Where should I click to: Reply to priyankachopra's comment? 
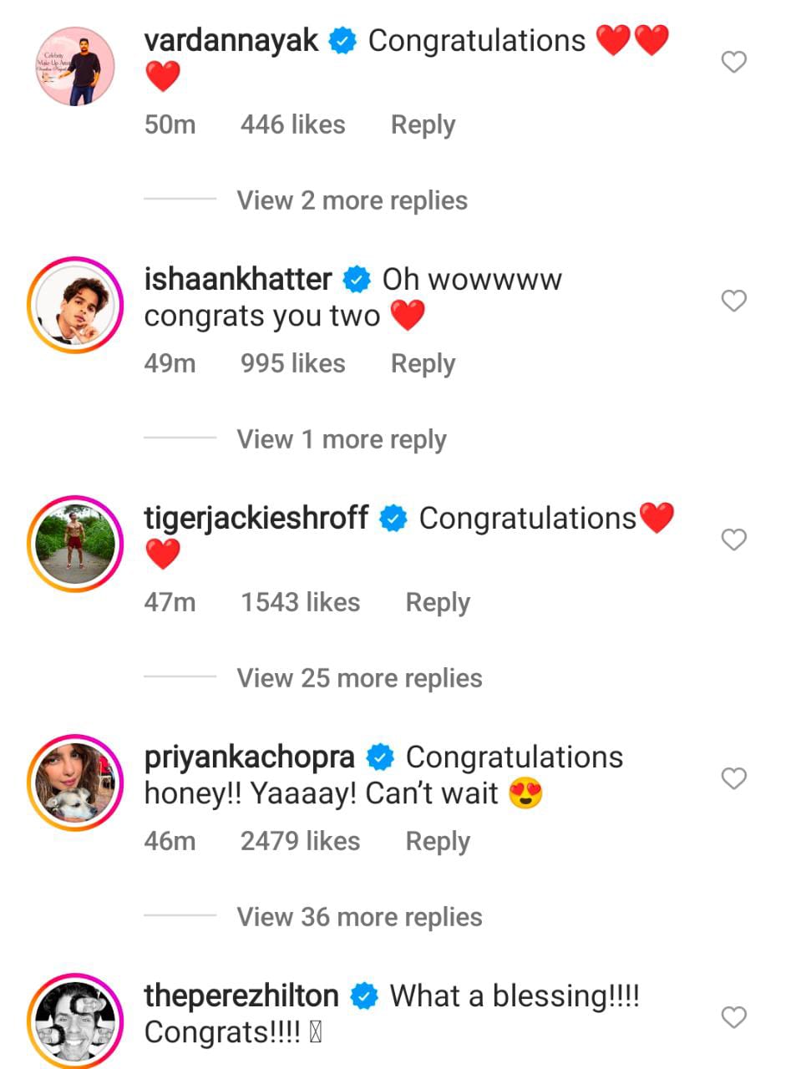pyautogui.click(x=437, y=841)
